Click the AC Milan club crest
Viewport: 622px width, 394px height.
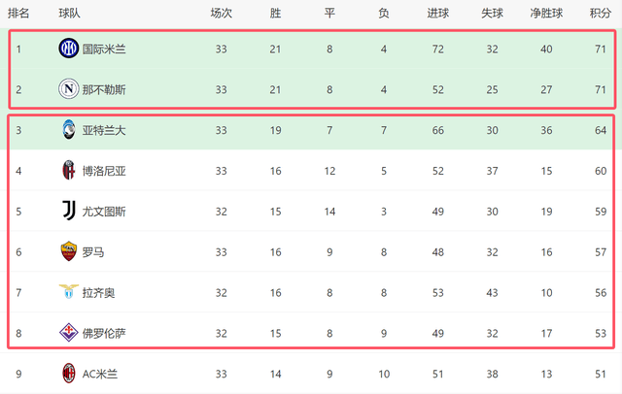pyautogui.click(x=68, y=374)
